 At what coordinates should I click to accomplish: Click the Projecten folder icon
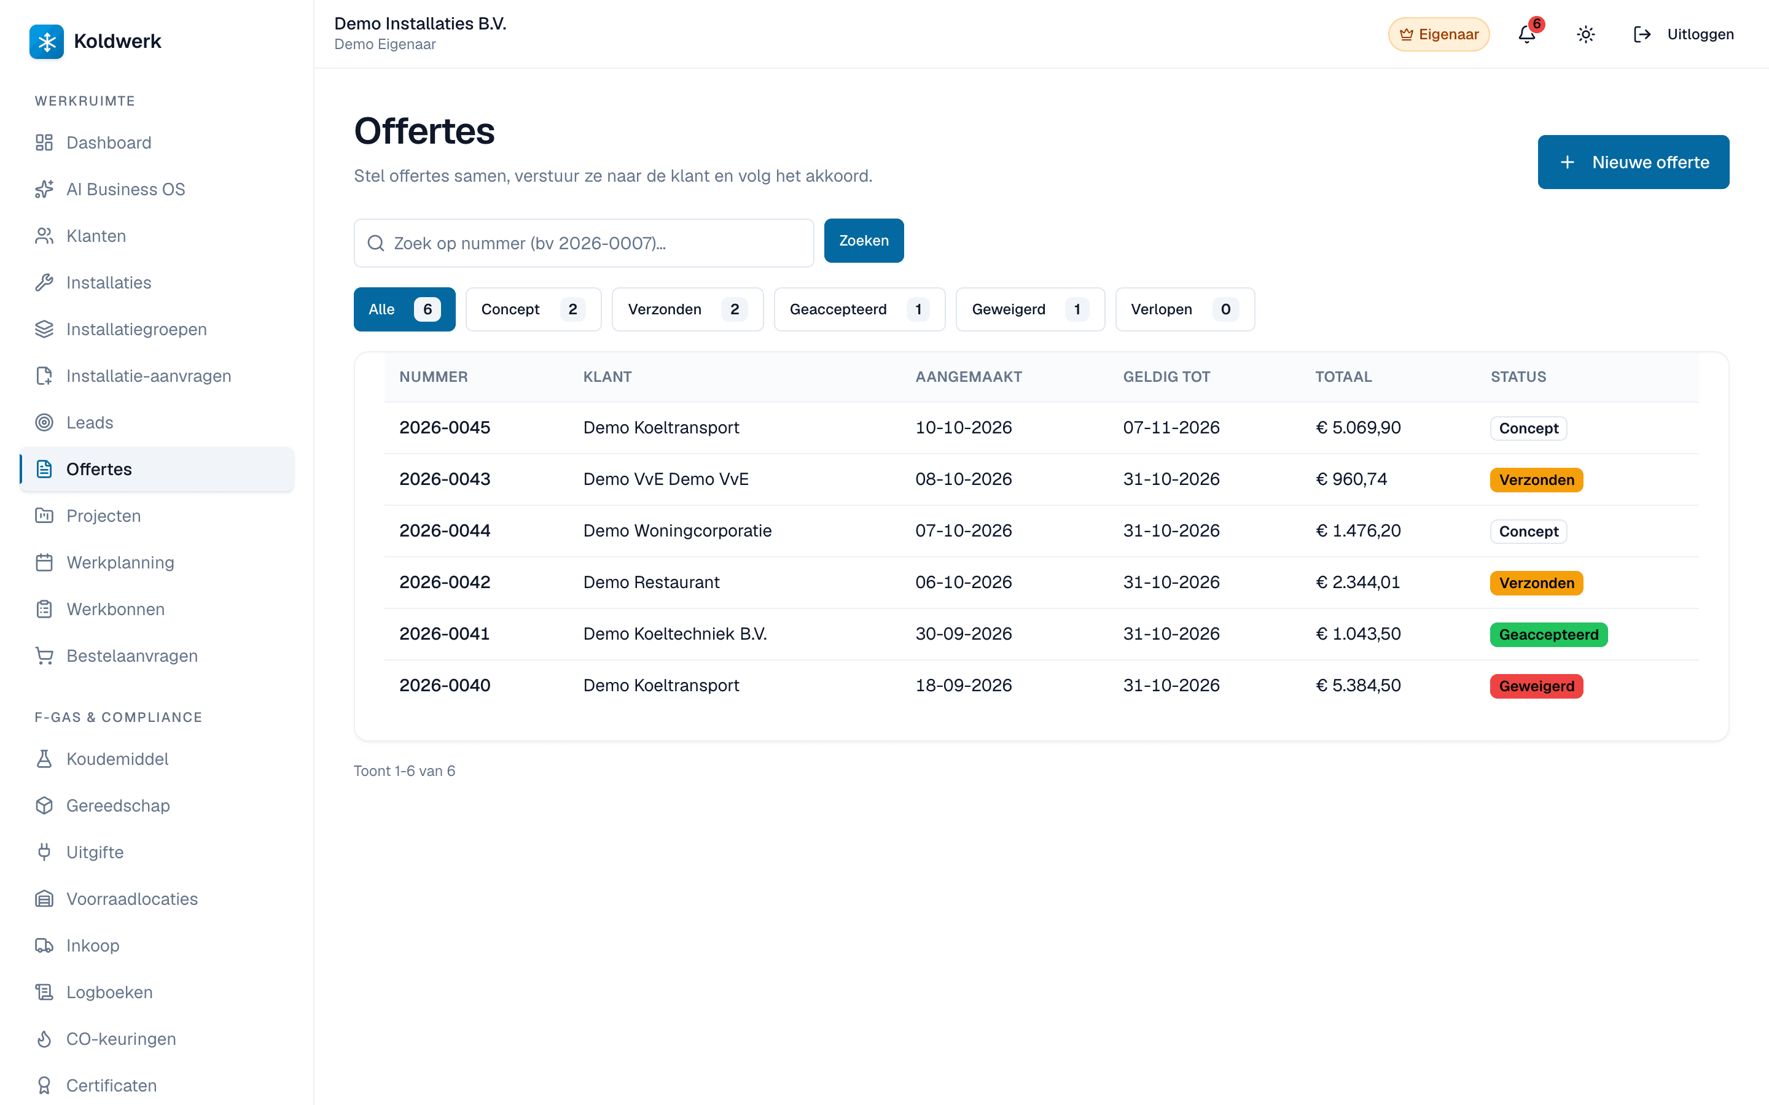point(44,516)
